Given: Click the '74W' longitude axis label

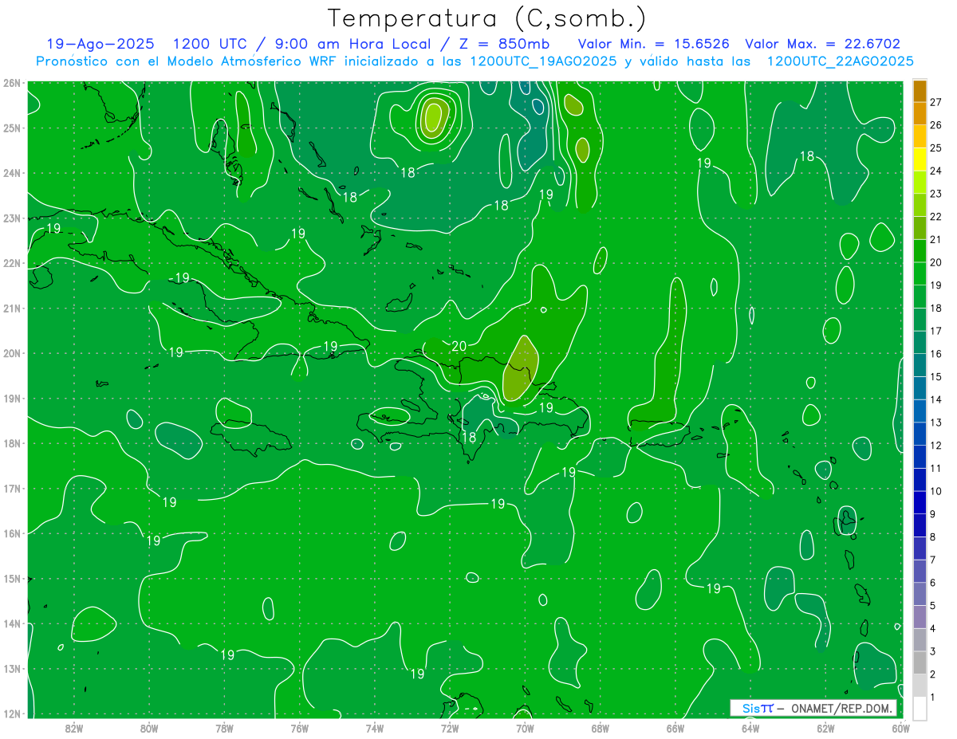Looking at the screenshot, I should coord(375,727).
